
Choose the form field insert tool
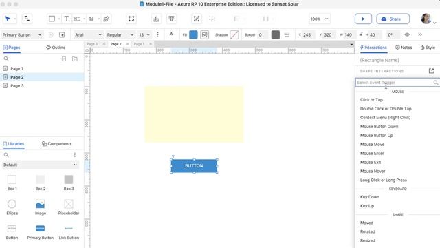(77, 19)
